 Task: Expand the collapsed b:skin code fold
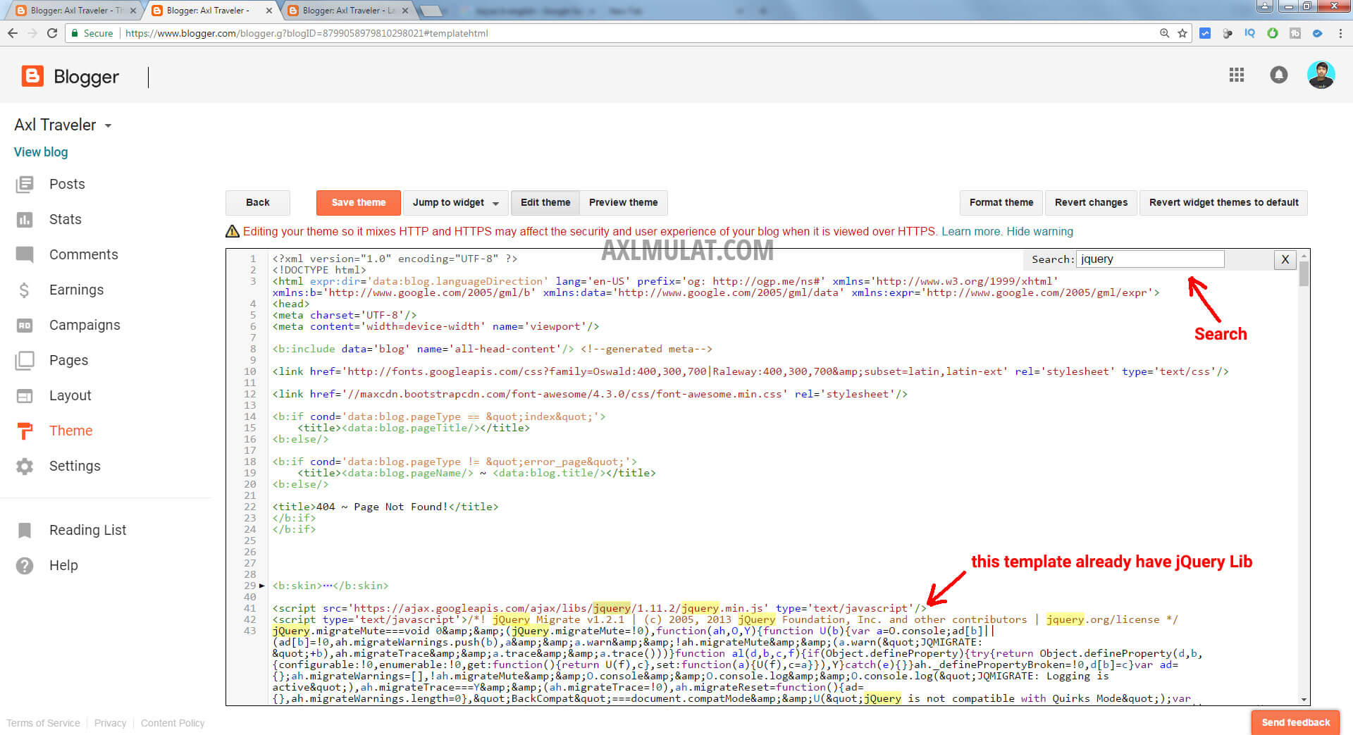tap(262, 586)
